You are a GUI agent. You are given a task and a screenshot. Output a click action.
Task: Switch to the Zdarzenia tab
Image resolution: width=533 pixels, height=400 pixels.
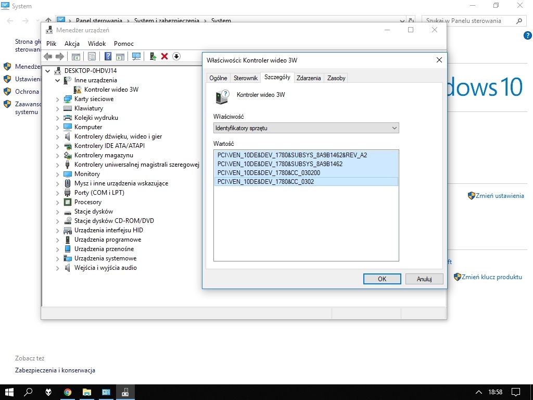(x=309, y=78)
